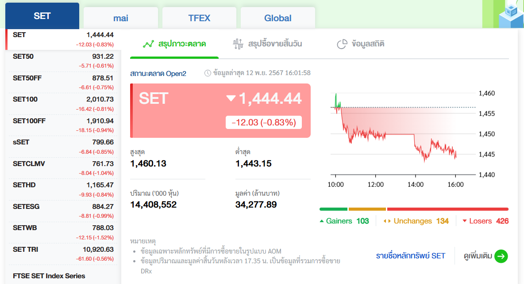Click the end-of-day trading candlestick icon
The width and height of the screenshot is (524, 284).
tap(238, 44)
